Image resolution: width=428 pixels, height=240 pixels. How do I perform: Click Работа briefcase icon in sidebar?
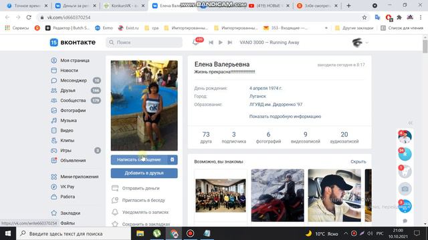[54, 197]
